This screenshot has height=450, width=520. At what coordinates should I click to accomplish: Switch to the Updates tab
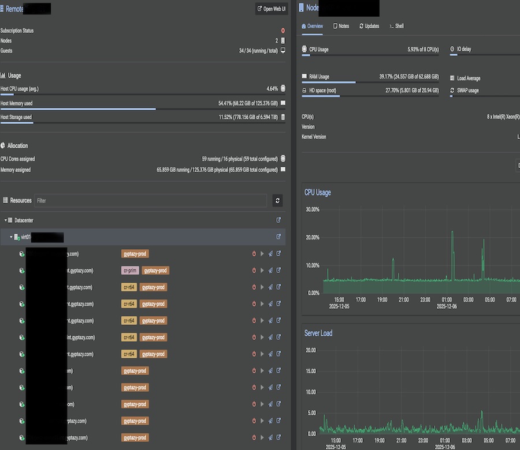pyautogui.click(x=369, y=25)
